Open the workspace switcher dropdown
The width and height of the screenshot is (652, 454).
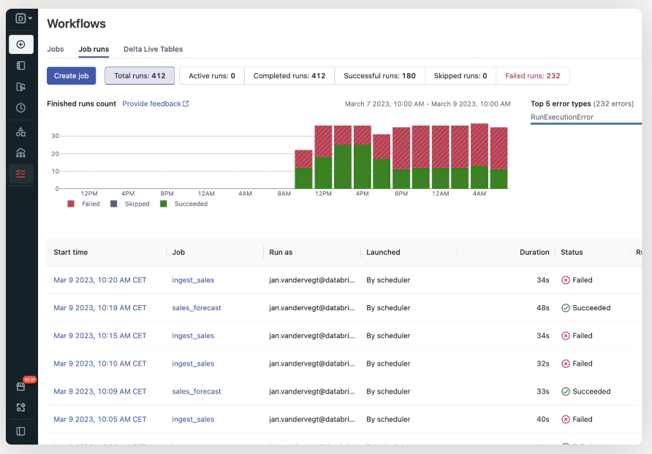point(23,18)
